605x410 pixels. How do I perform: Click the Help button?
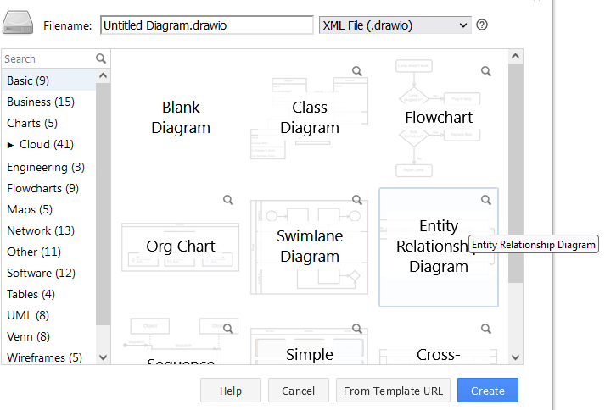coord(231,391)
